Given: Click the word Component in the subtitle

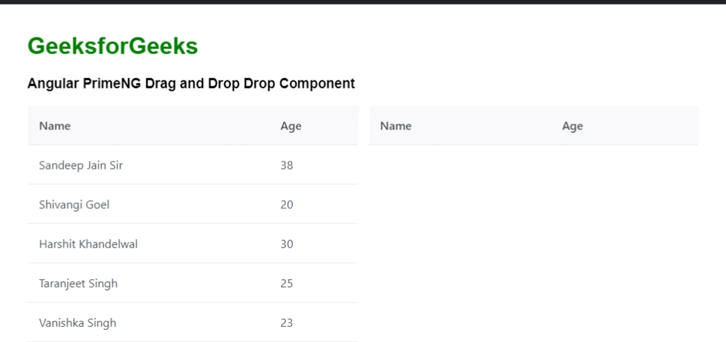Looking at the screenshot, I should click(x=317, y=83).
